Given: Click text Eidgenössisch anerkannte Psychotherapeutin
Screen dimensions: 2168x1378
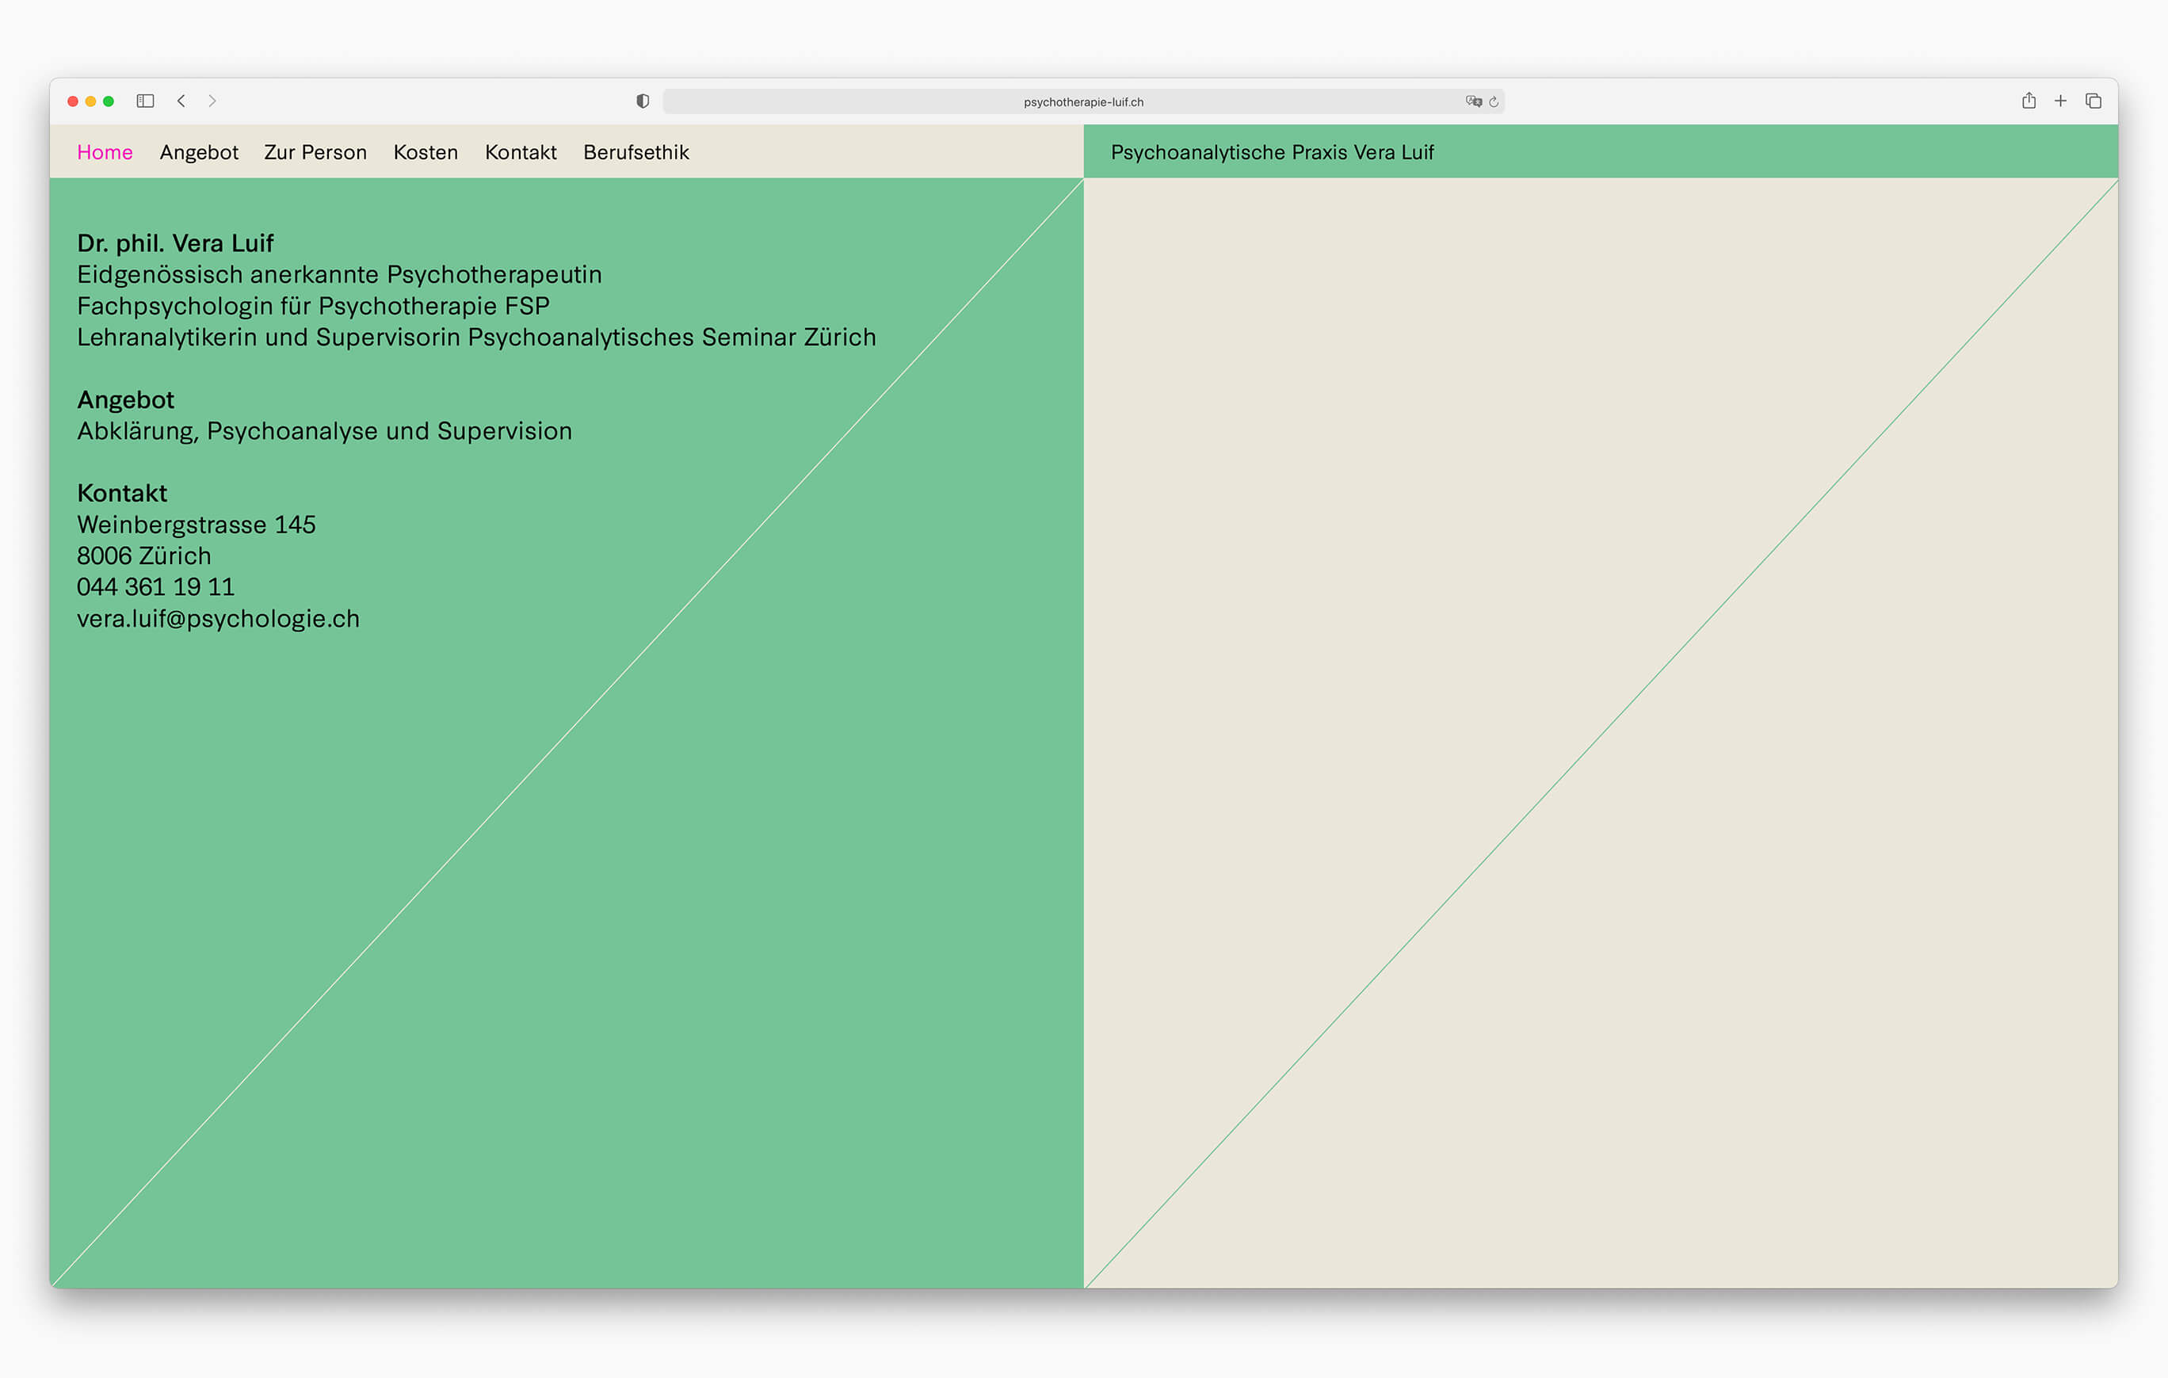Looking at the screenshot, I should click(x=338, y=274).
